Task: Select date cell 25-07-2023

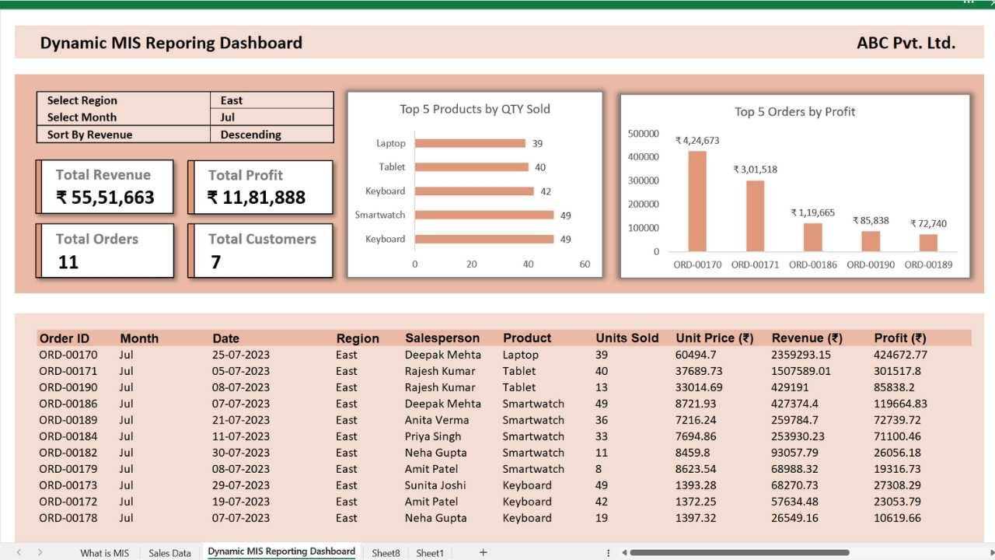Action: [241, 355]
